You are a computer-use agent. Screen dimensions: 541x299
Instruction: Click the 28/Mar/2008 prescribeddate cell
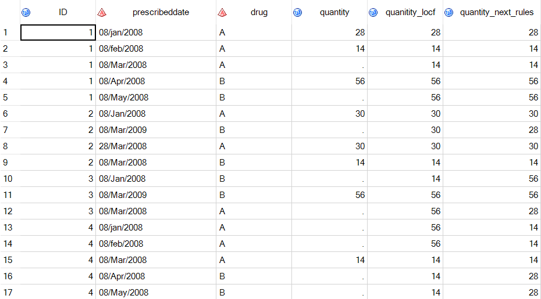click(x=156, y=146)
